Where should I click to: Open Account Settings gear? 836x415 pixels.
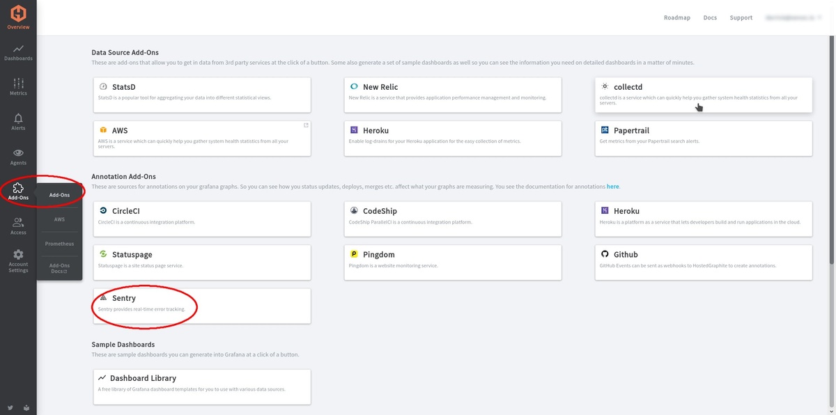(18, 261)
